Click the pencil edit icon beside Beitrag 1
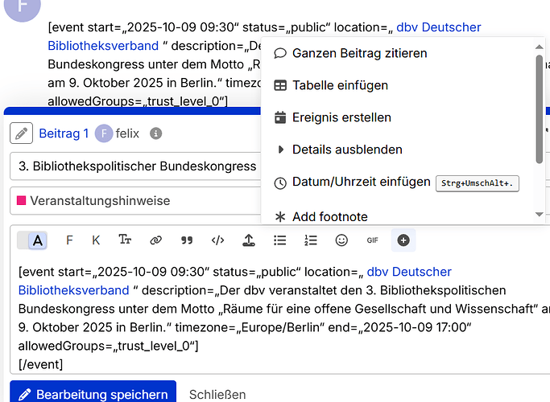The width and height of the screenshot is (550, 402). click(22, 133)
